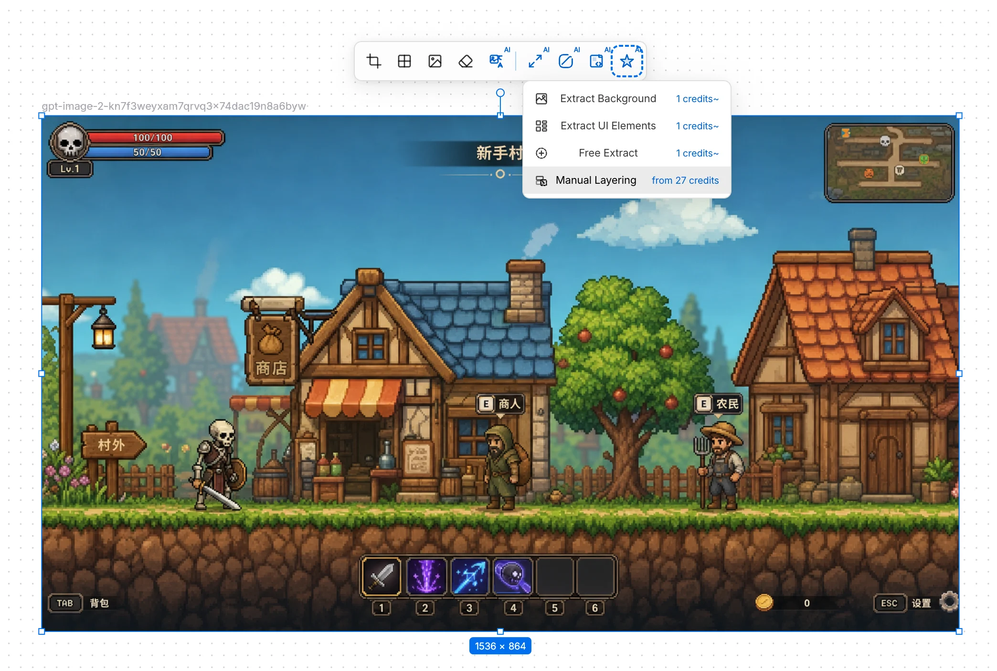This screenshot has width=997, height=671.
Task: Click the bottom-right resize handle of image
Action: [959, 631]
